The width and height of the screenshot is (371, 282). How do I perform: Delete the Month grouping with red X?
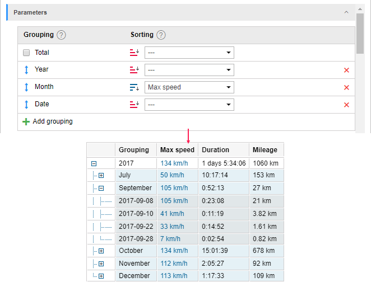pos(346,87)
